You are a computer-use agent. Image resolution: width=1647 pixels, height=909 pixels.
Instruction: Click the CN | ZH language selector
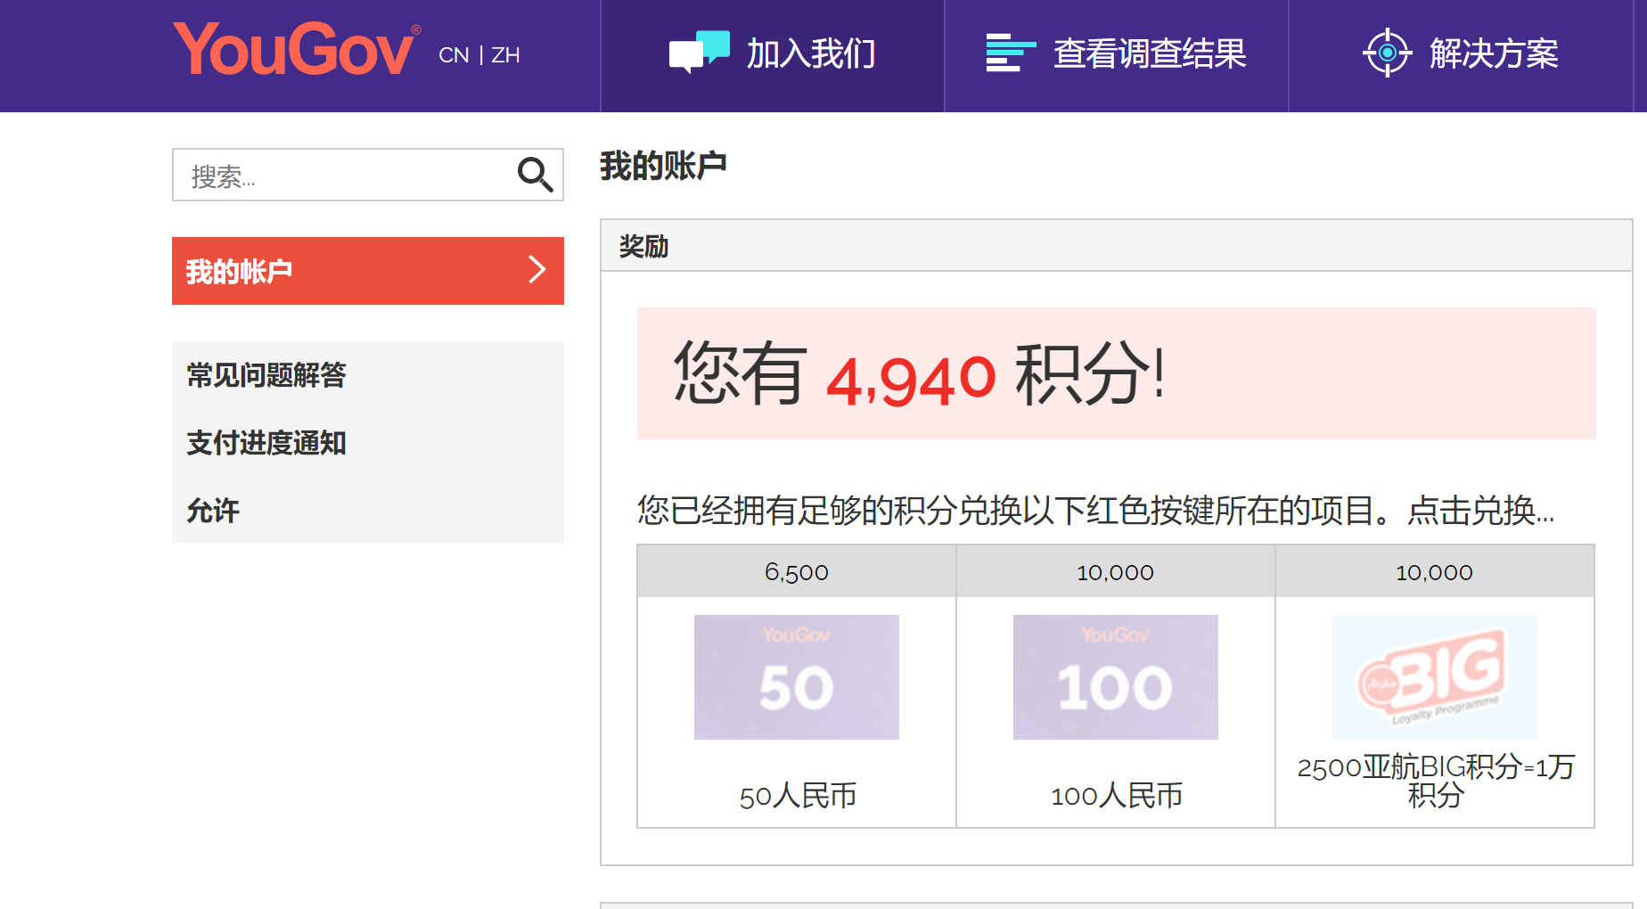(x=479, y=55)
